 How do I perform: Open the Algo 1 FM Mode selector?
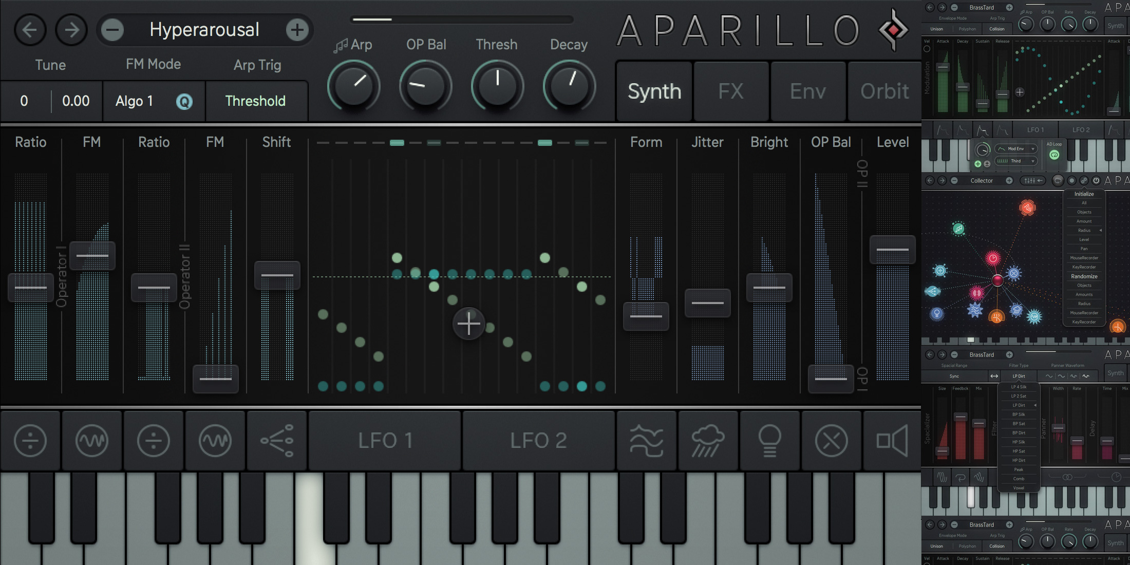[x=135, y=101]
